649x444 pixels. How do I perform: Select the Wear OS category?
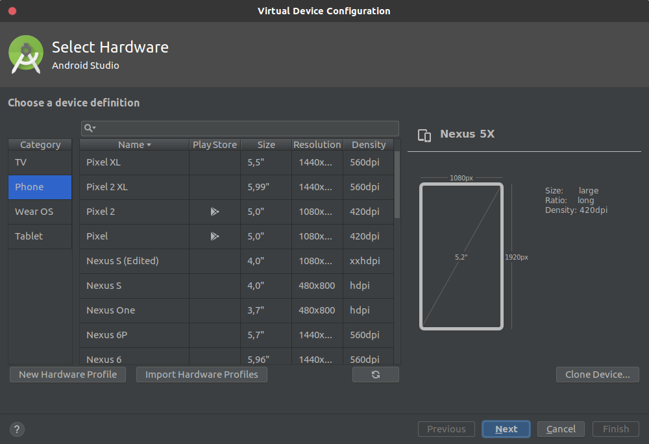40,212
